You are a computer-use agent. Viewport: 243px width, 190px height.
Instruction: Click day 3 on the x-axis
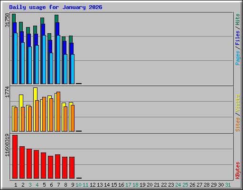pos(30,185)
